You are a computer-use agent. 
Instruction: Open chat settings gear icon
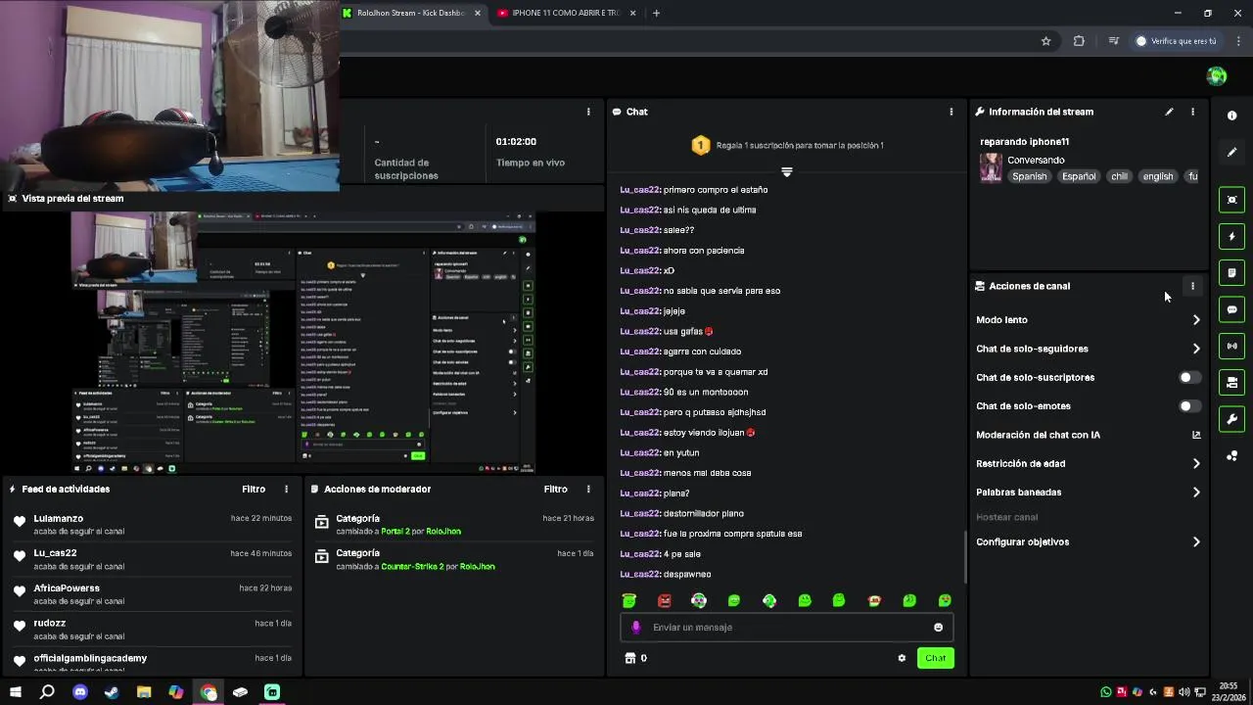coord(902,658)
